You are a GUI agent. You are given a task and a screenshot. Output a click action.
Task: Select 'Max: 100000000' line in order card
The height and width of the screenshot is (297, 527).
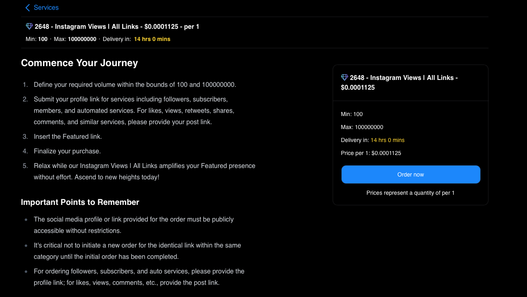click(x=362, y=127)
